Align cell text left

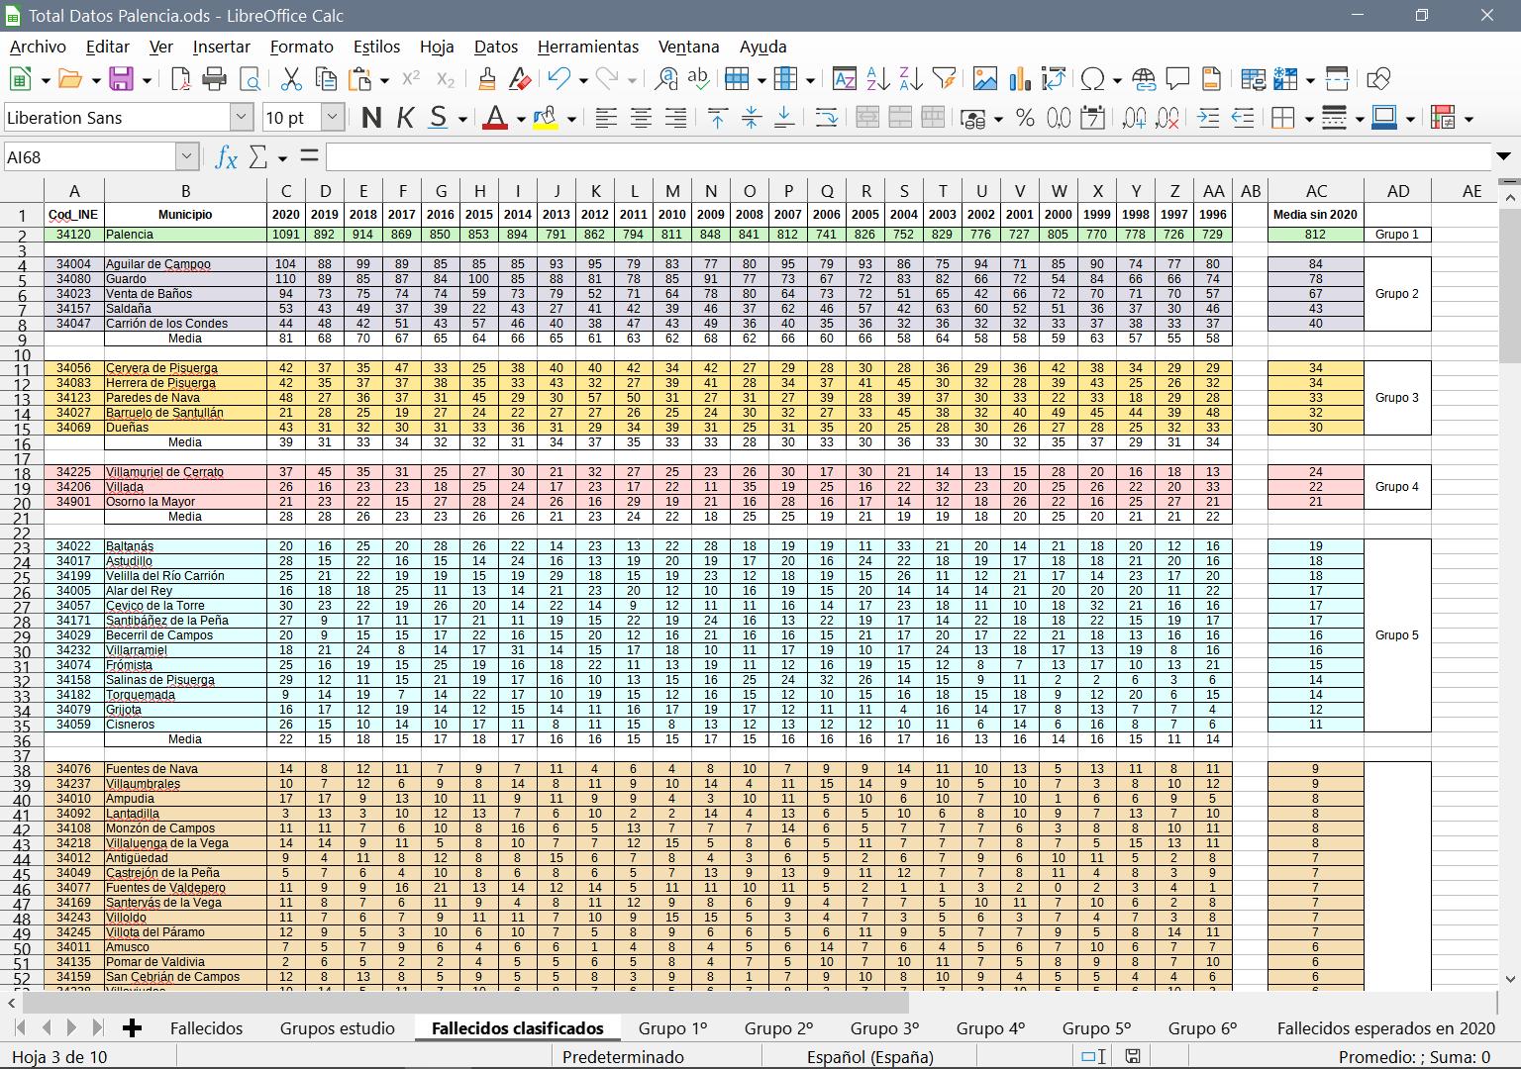point(606,118)
